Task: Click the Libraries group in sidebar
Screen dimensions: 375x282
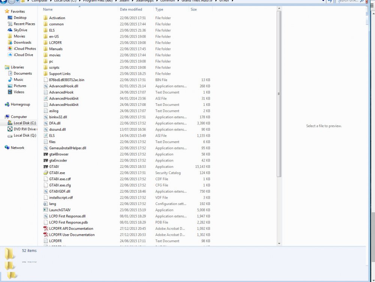Action: pyautogui.click(x=17, y=67)
